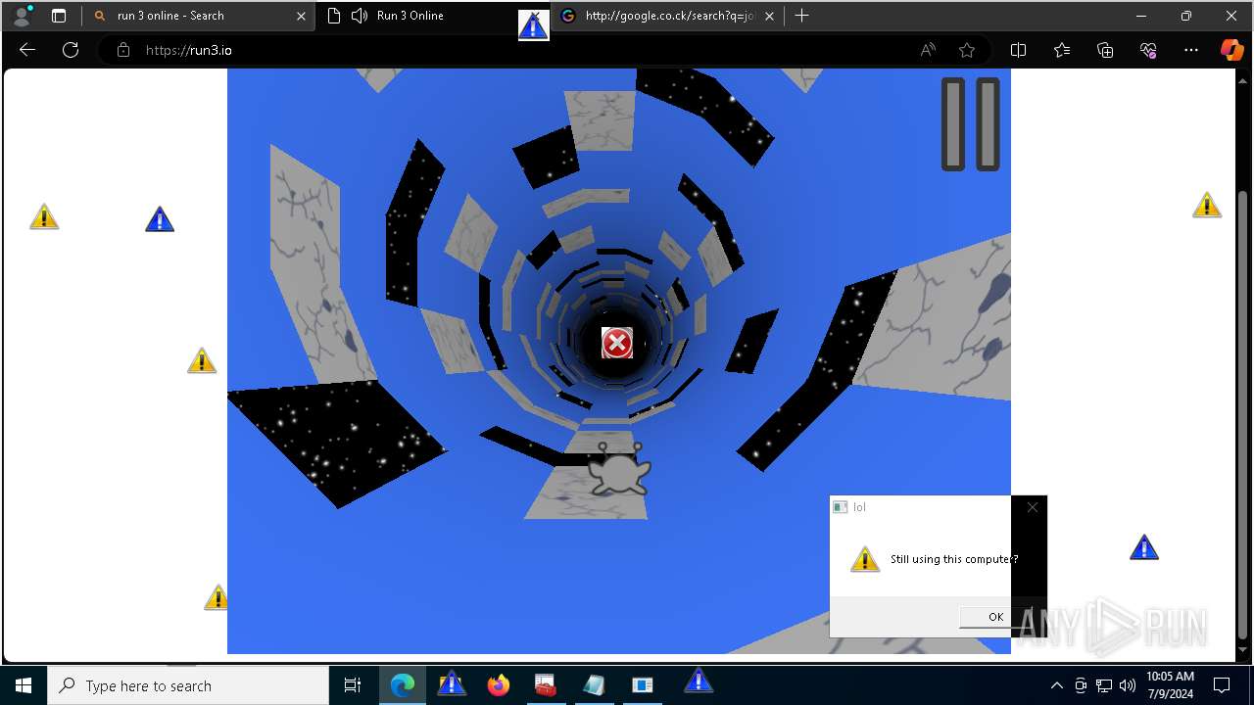Open the Copilot sidebar
The height and width of the screenshot is (705, 1254).
1231,50
